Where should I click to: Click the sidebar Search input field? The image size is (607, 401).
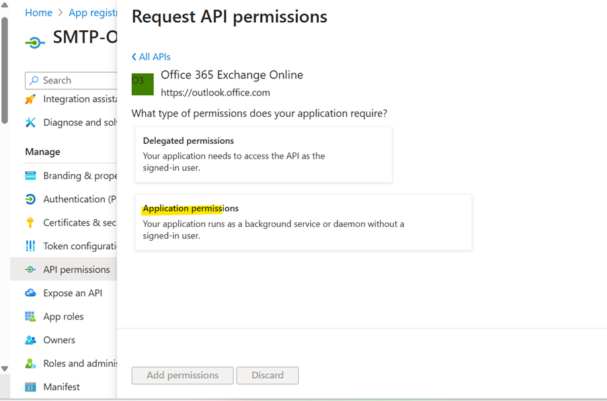(x=71, y=80)
